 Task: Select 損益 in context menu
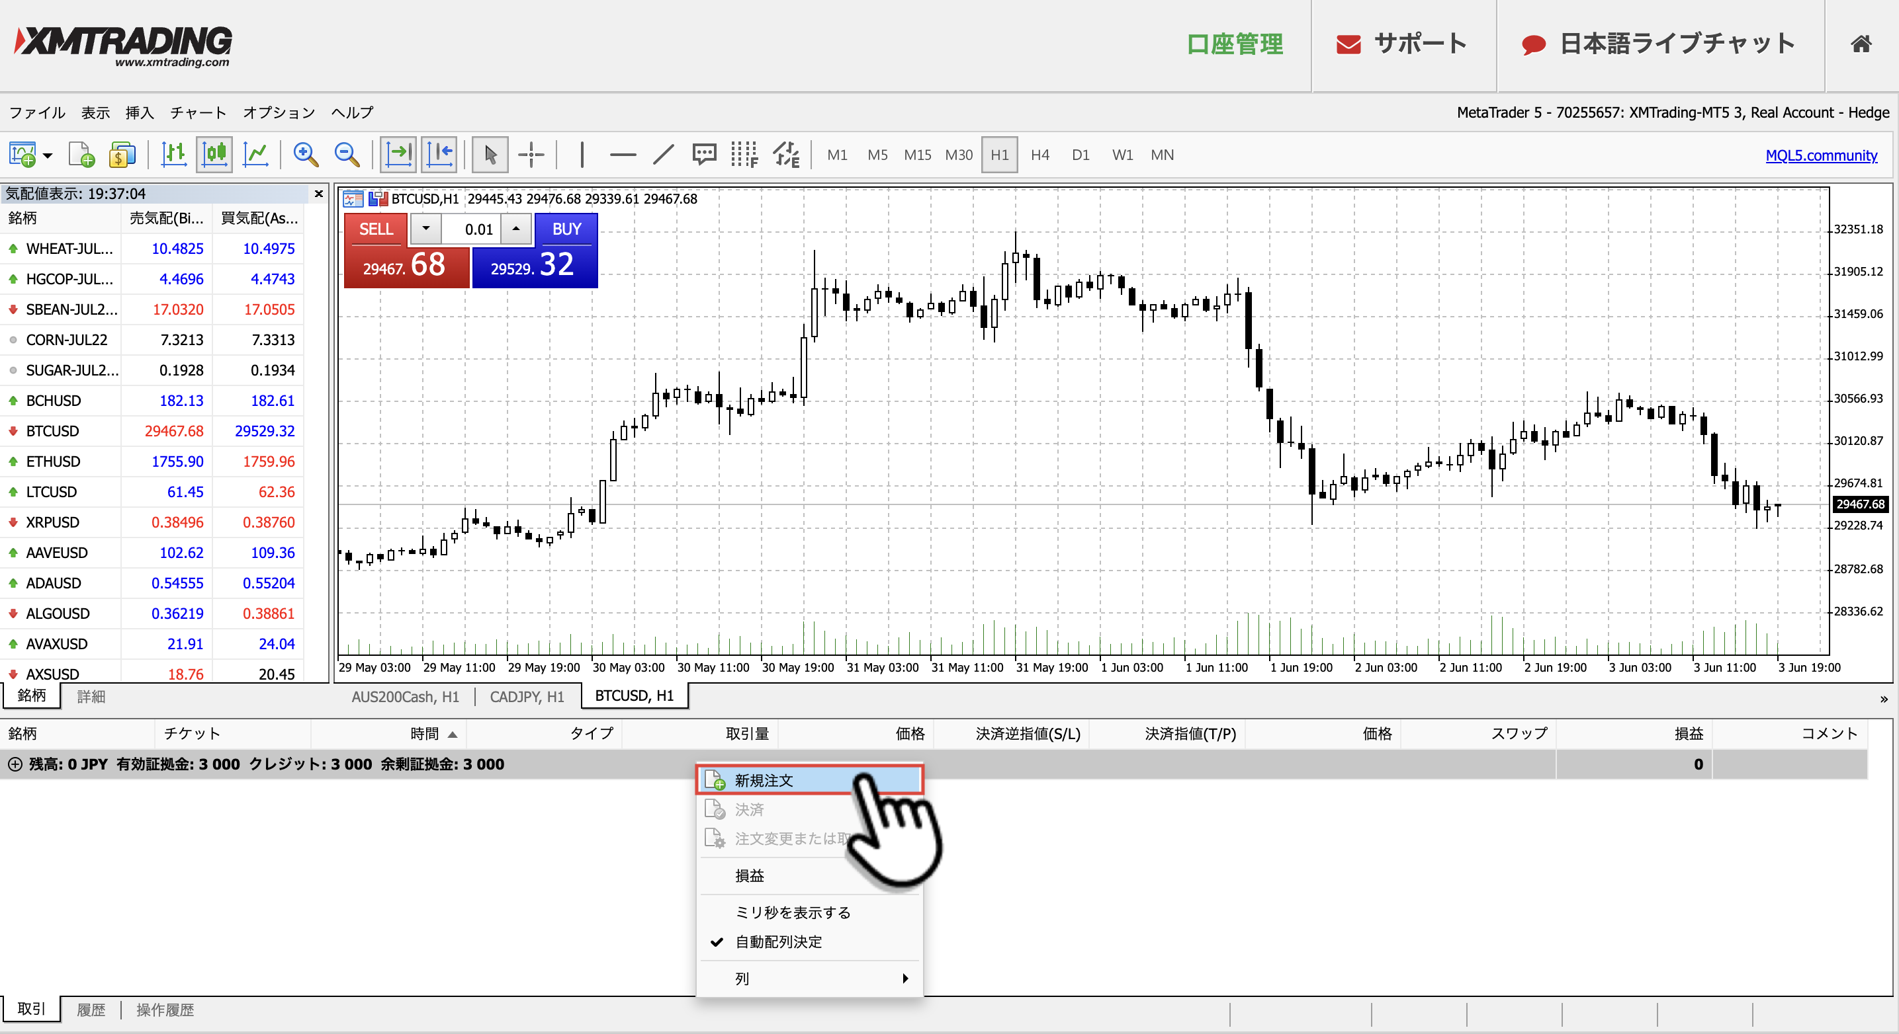[809, 875]
